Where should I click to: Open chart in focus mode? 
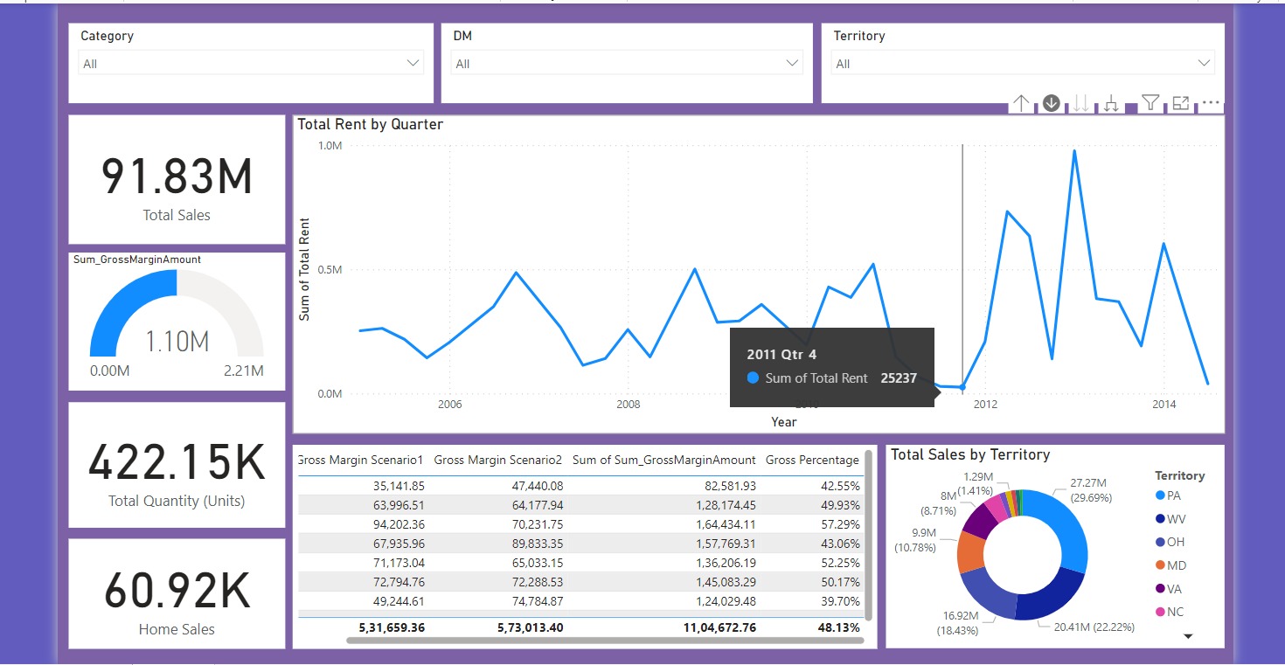pyautogui.click(x=1180, y=103)
